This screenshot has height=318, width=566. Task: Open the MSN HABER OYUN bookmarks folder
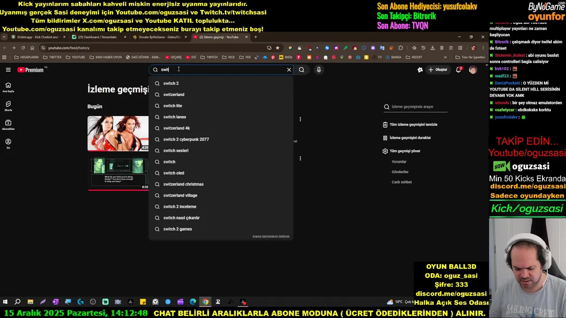[106, 57]
